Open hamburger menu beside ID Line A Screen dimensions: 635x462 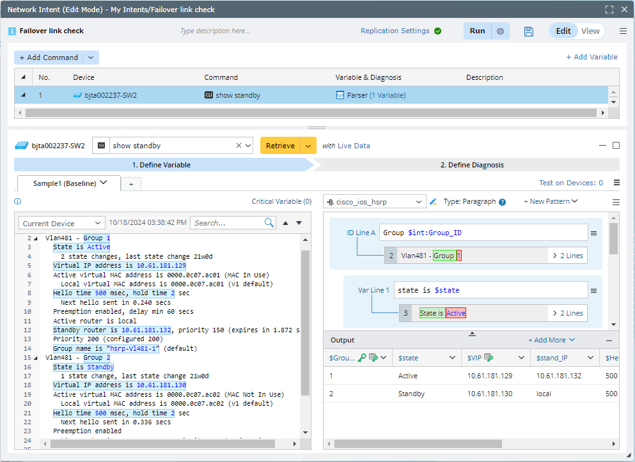coord(594,233)
